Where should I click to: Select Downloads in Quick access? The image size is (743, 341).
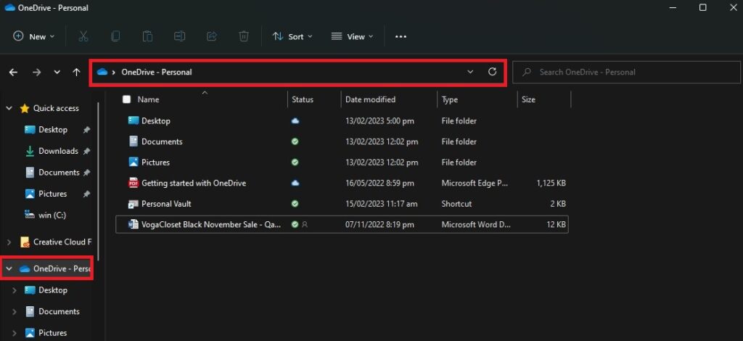point(57,151)
